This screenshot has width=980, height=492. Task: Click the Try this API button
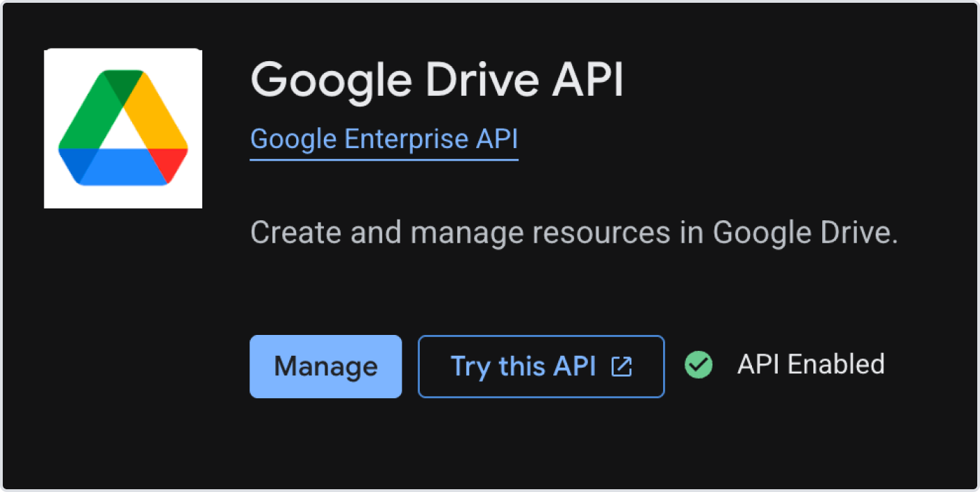541,366
